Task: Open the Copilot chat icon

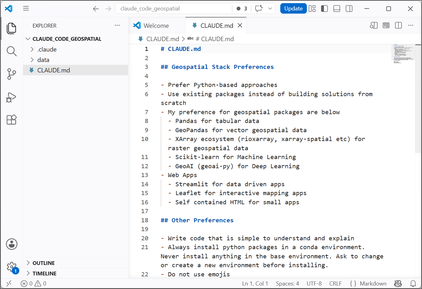Action: [x=259, y=9]
